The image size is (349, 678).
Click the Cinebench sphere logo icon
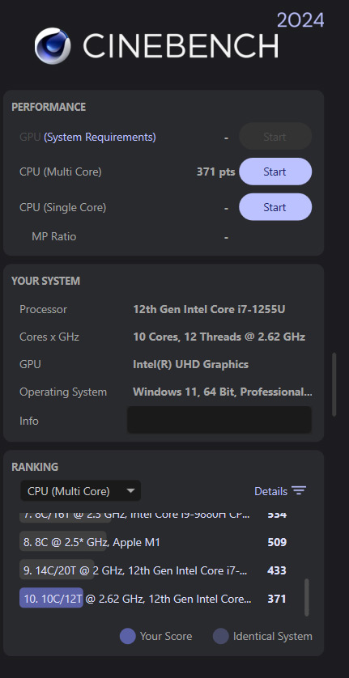53,46
